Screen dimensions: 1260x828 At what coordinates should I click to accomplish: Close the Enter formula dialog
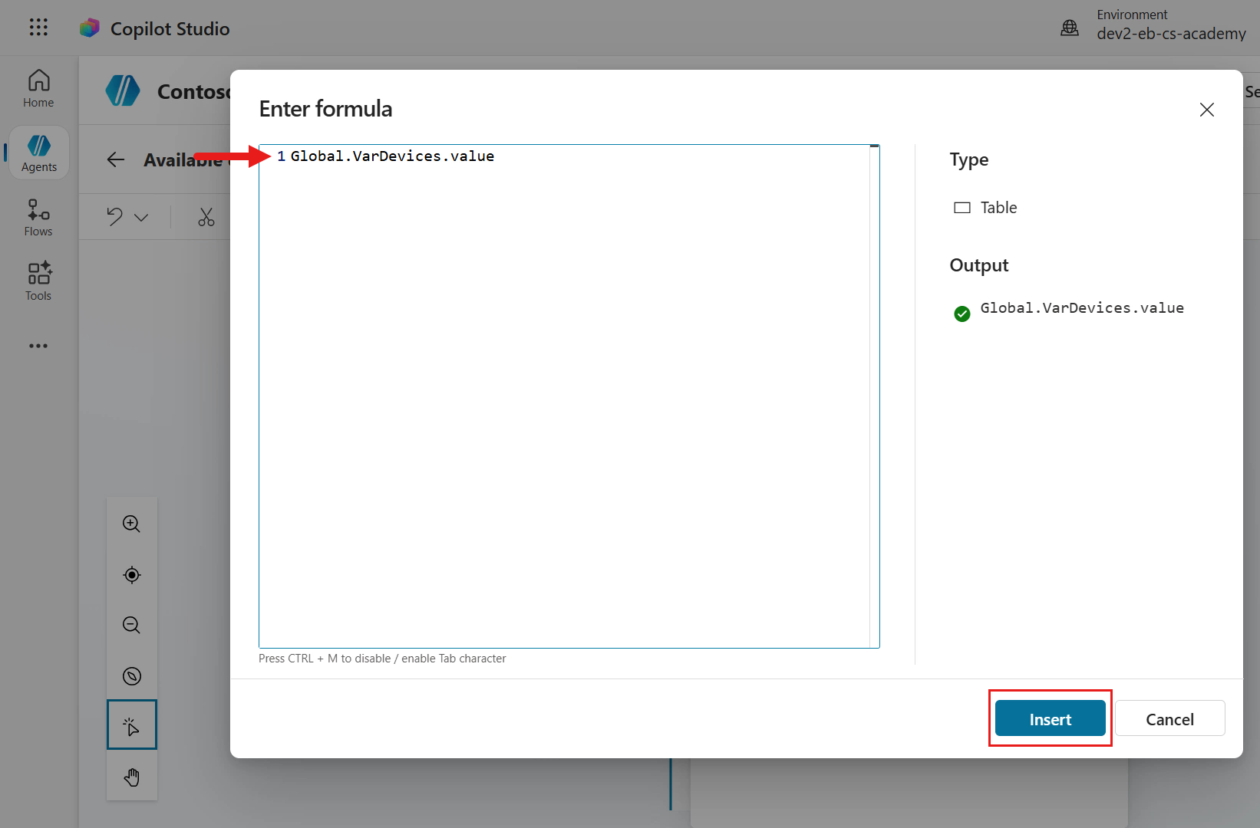pos(1207,110)
